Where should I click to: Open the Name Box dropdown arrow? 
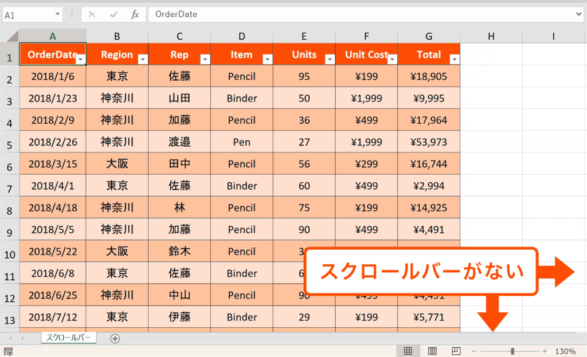[x=57, y=14]
